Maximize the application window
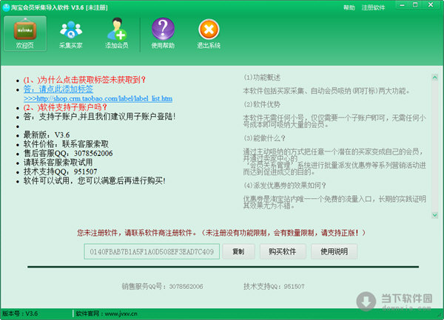This screenshot has height=320, width=444. (415, 5)
